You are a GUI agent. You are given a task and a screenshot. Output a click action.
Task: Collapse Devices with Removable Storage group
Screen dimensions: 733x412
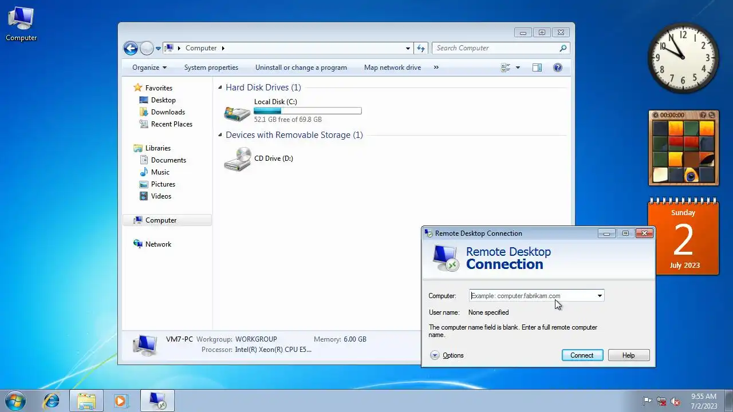click(x=220, y=135)
